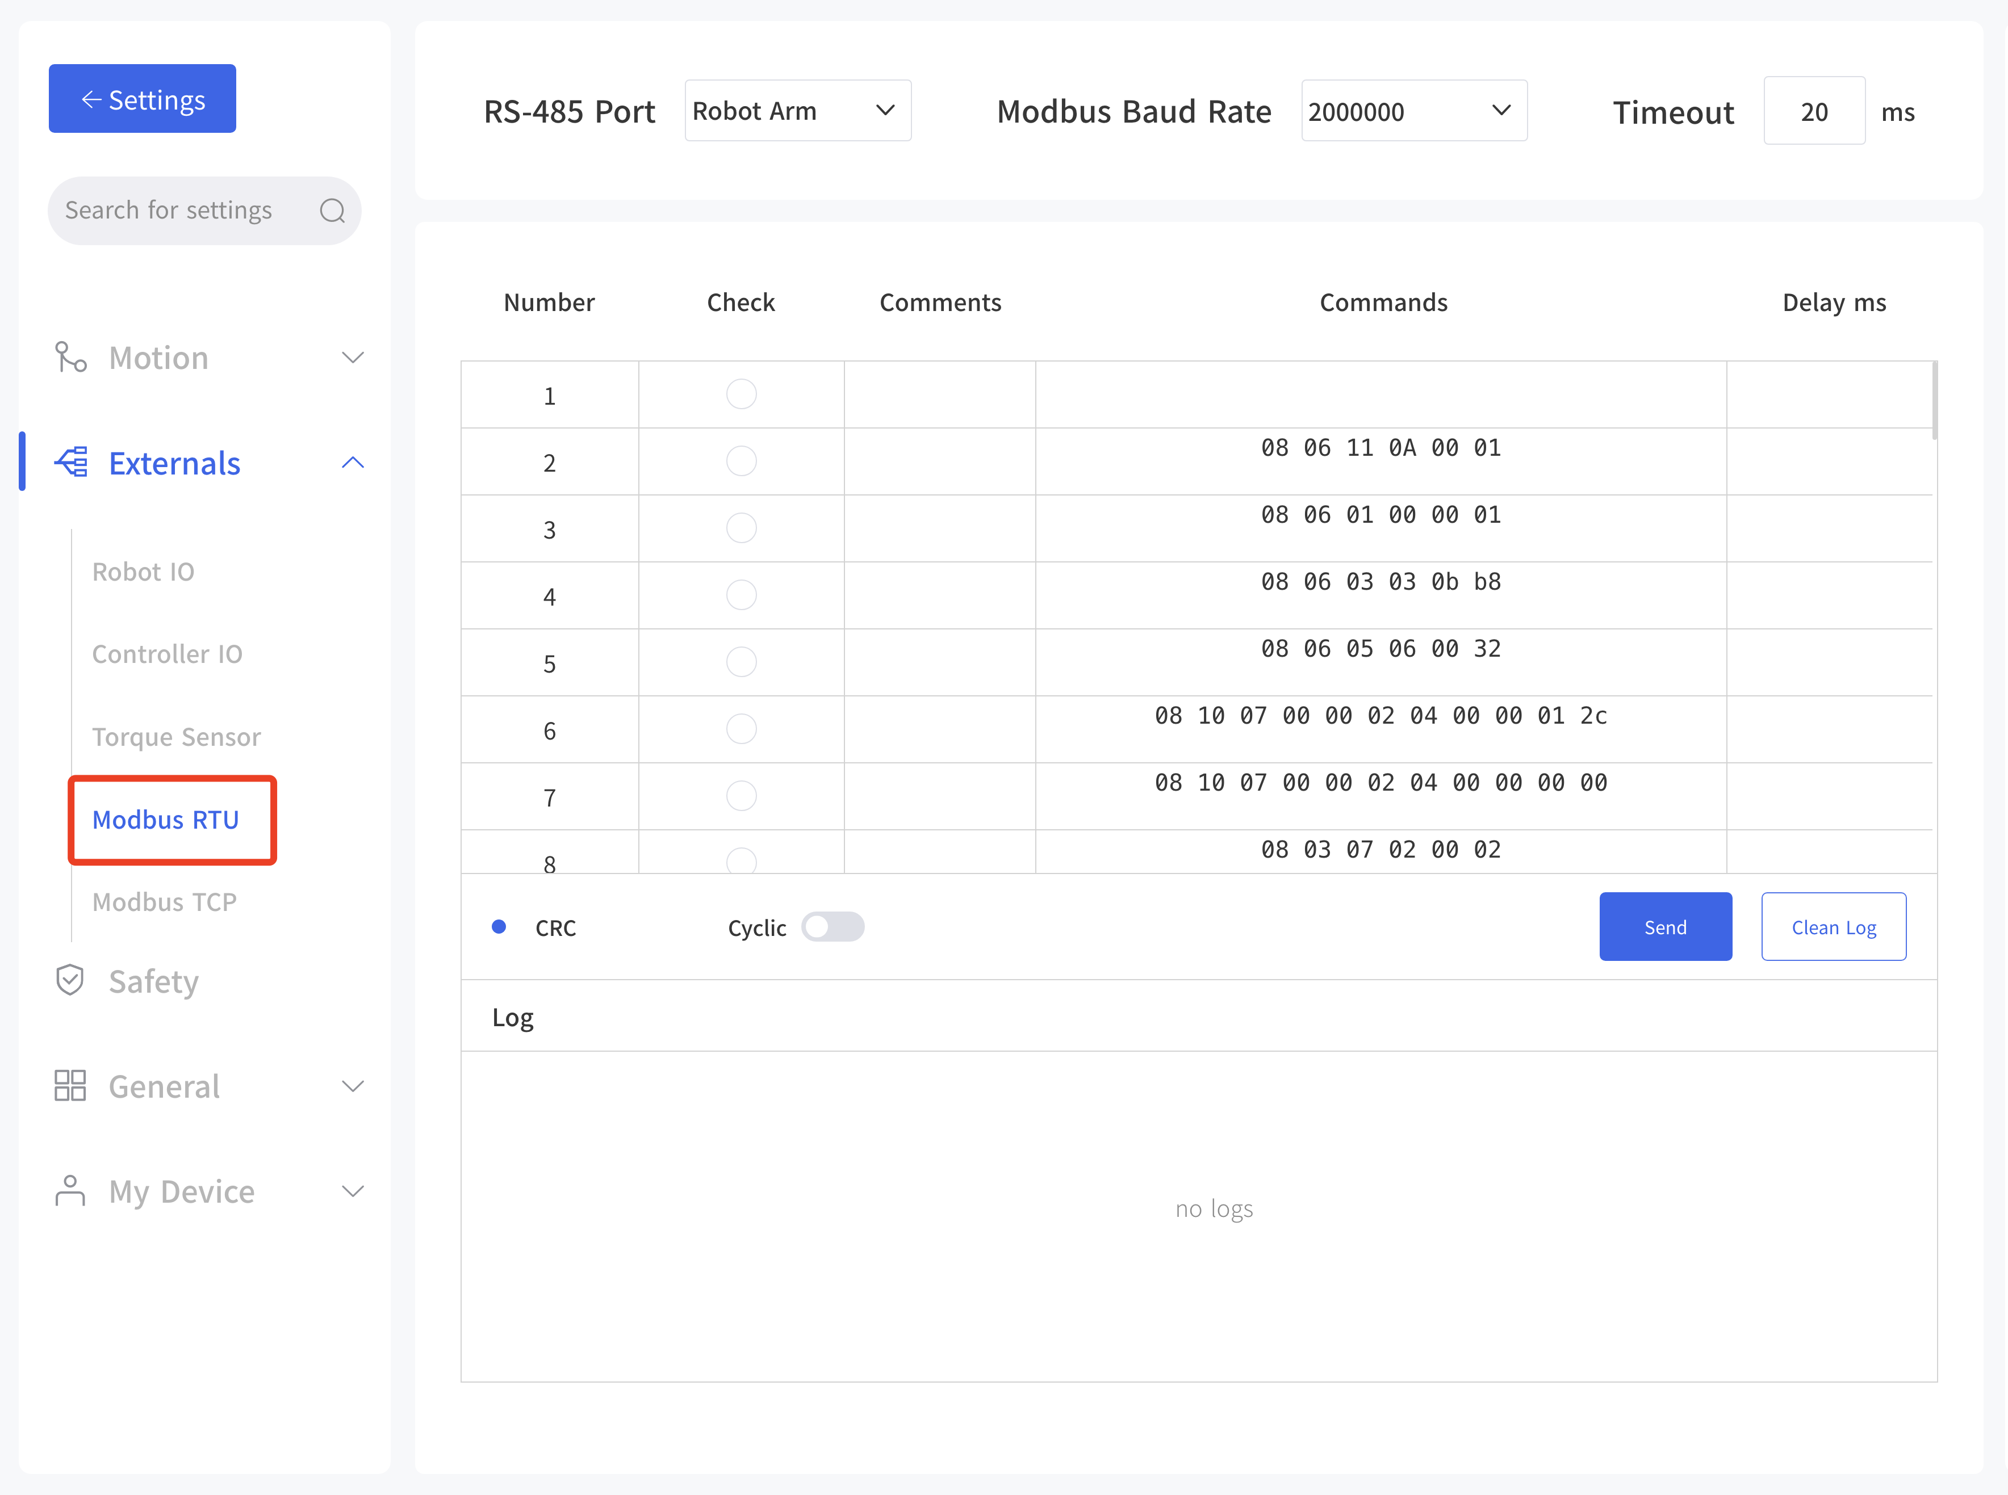
Task: Click the command table scrollbar
Action: 1934,400
